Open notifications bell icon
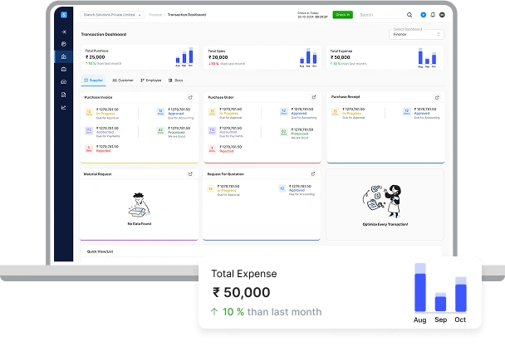This screenshot has width=505, height=356. point(433,15)
